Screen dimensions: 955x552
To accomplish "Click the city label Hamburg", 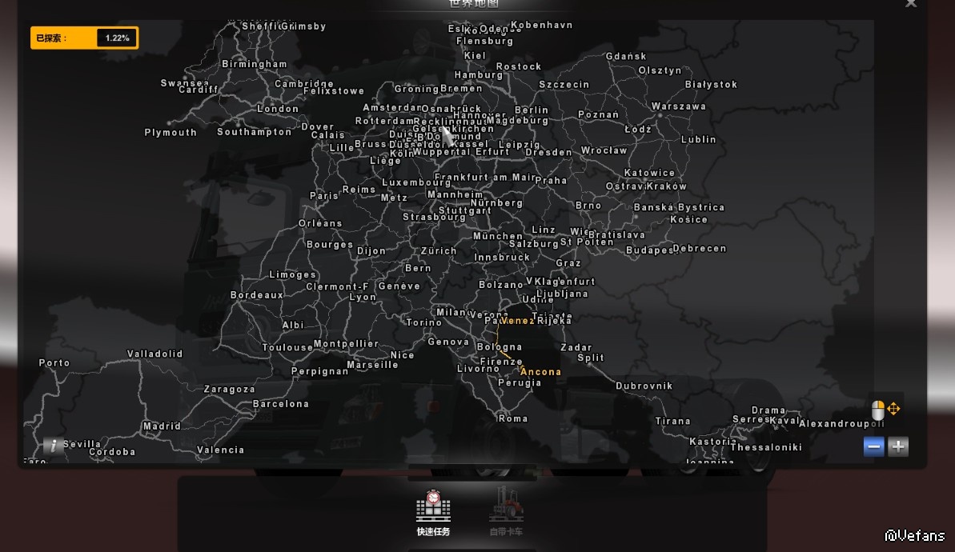I will [479, 75].
